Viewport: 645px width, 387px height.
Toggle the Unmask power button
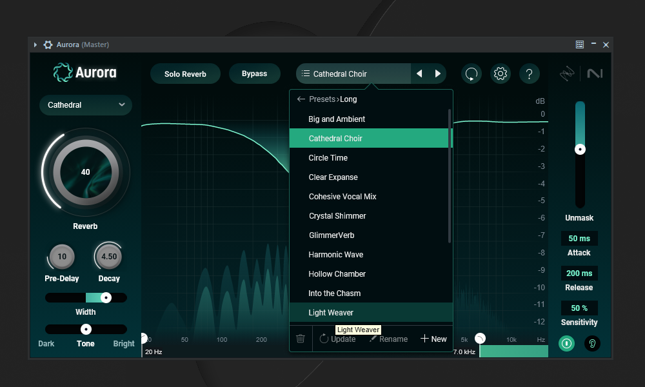pos(566,343)
